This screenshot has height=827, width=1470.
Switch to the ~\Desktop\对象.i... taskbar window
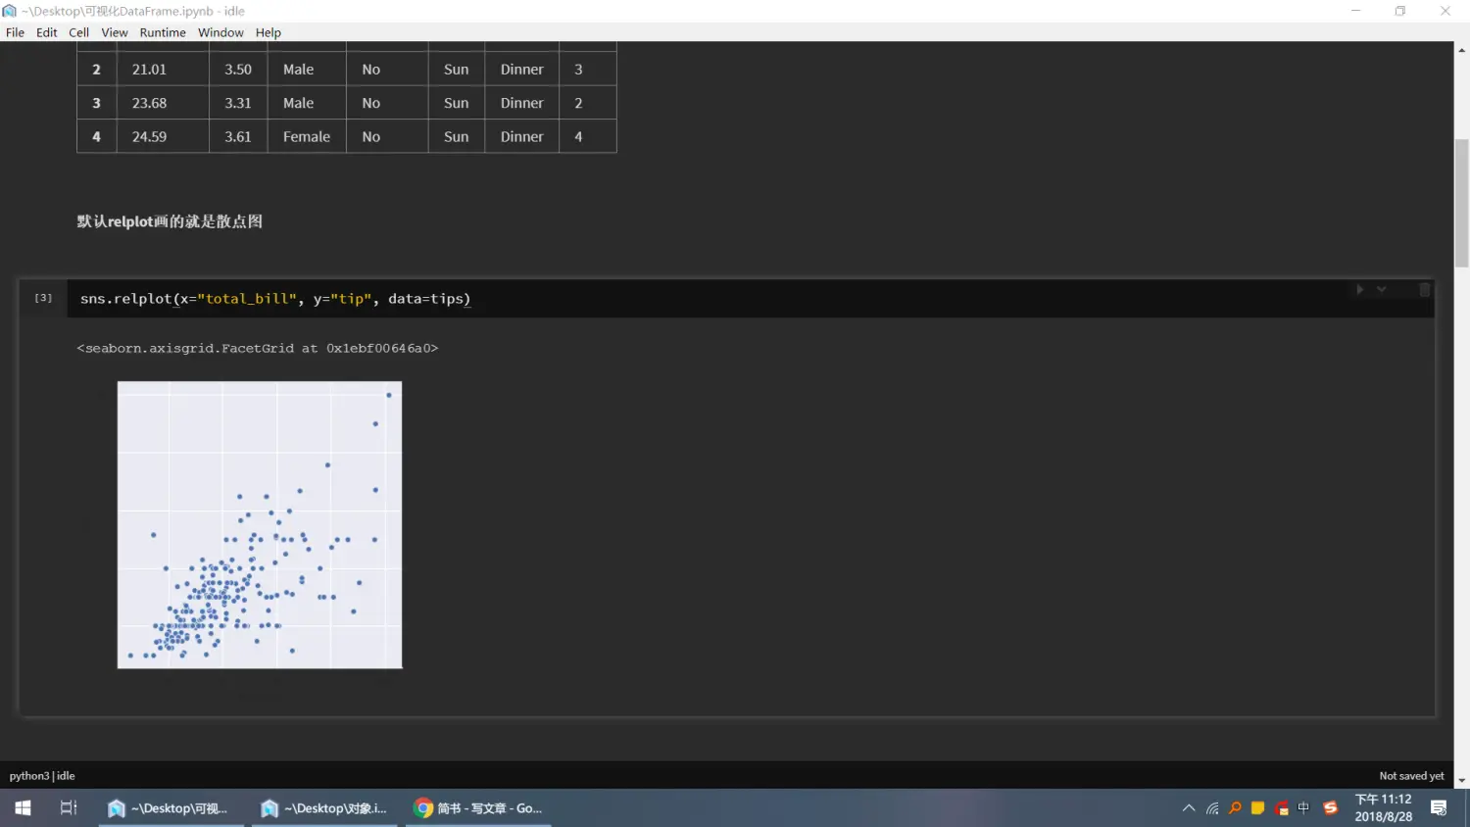[324, 808]
